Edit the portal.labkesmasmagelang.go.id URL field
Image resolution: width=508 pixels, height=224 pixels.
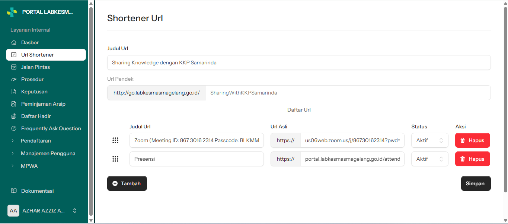(x=352, y=159)
